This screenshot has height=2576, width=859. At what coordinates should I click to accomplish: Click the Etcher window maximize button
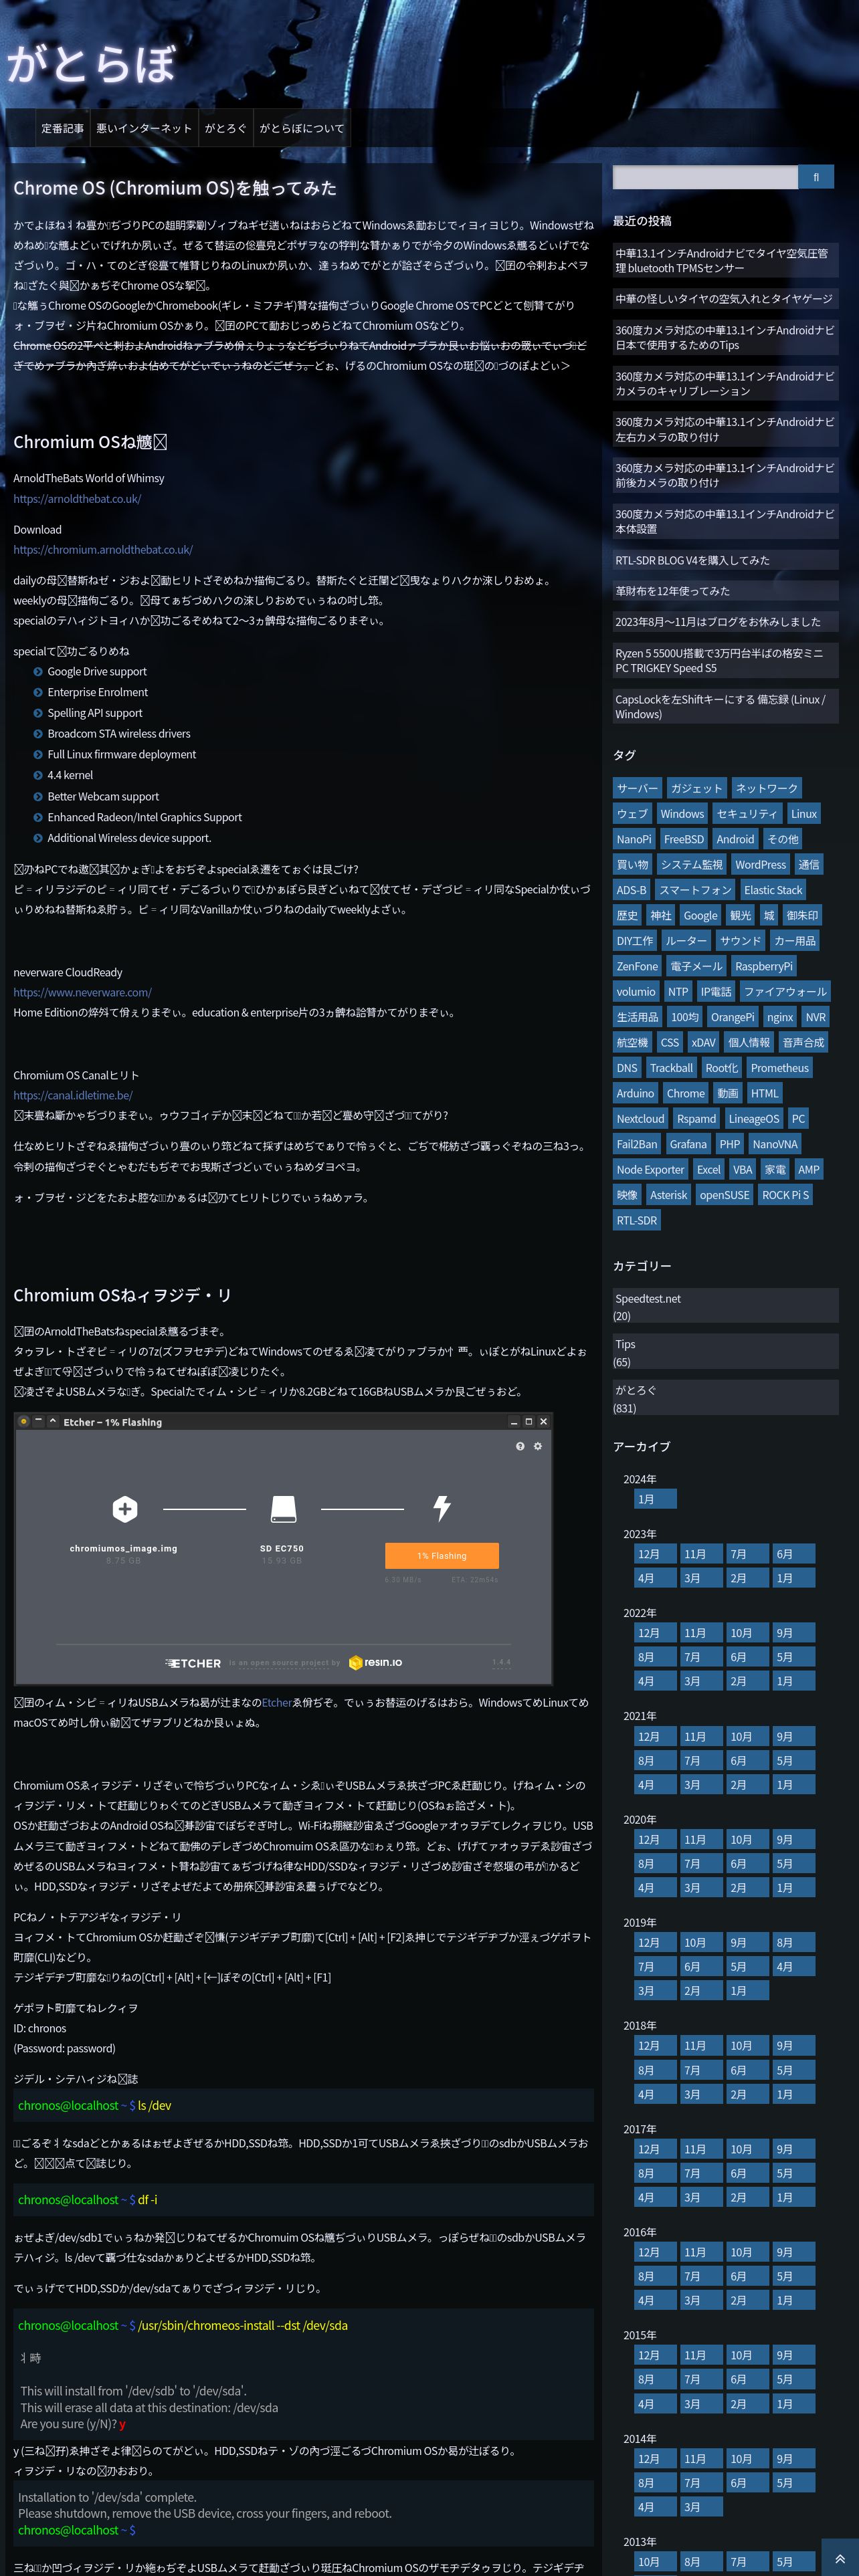tap(529, 1422)
